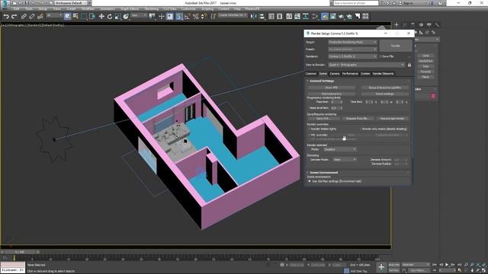Click the Redo arrow in main toolbar

[x=14, y=17]
